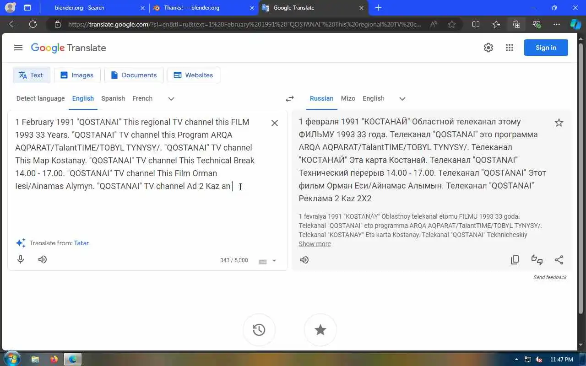Screen dimensions: 586x366
Task: Expand more target languages chevron
Action: click(x=402, y=99)
